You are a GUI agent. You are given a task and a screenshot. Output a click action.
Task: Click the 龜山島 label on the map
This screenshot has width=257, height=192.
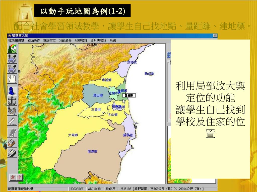point(149,73)
